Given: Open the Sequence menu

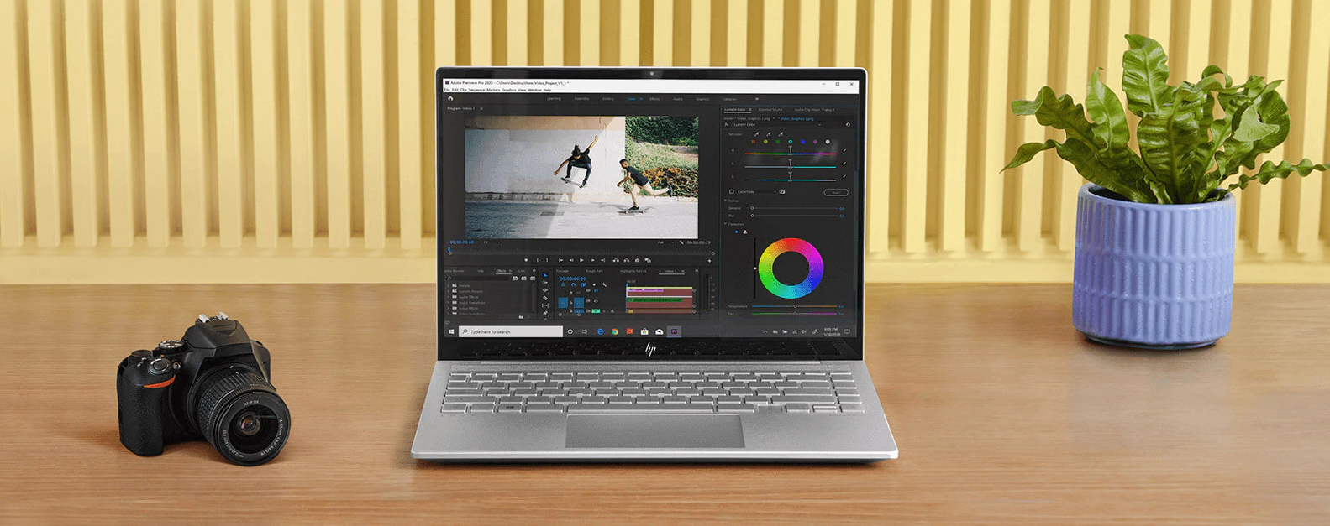Looking at the screenshot, I should coord(476,90).
